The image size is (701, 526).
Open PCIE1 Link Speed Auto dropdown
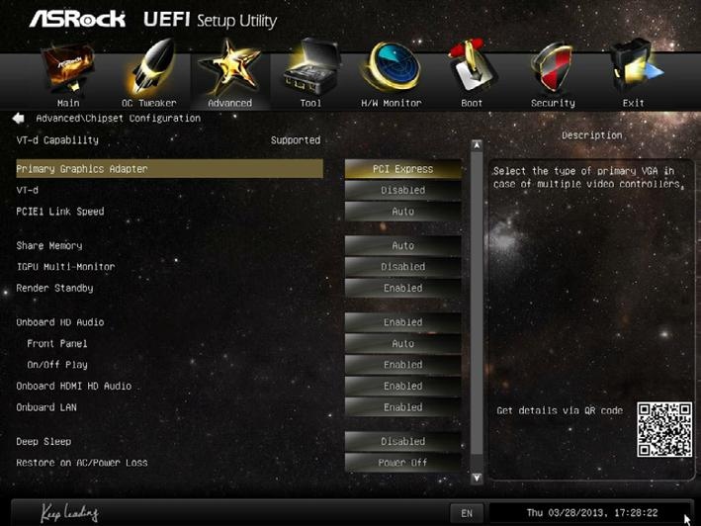(x=402, y=212)
